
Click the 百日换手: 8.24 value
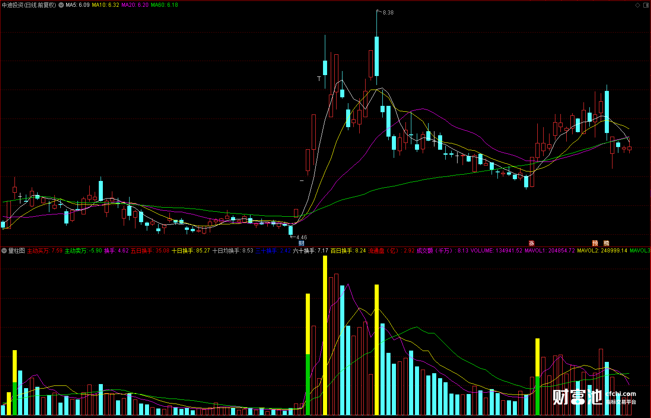(348, 251)
